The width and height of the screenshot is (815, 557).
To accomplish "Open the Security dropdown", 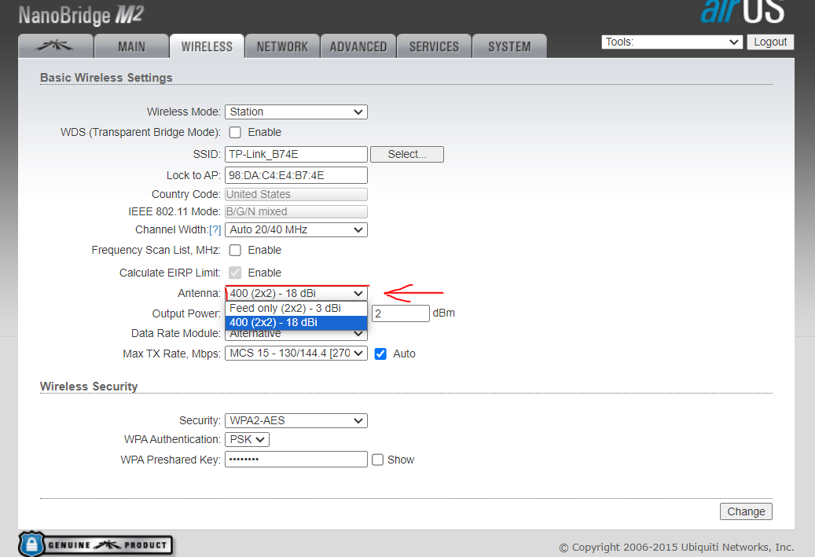I will [x=296, y=420].
